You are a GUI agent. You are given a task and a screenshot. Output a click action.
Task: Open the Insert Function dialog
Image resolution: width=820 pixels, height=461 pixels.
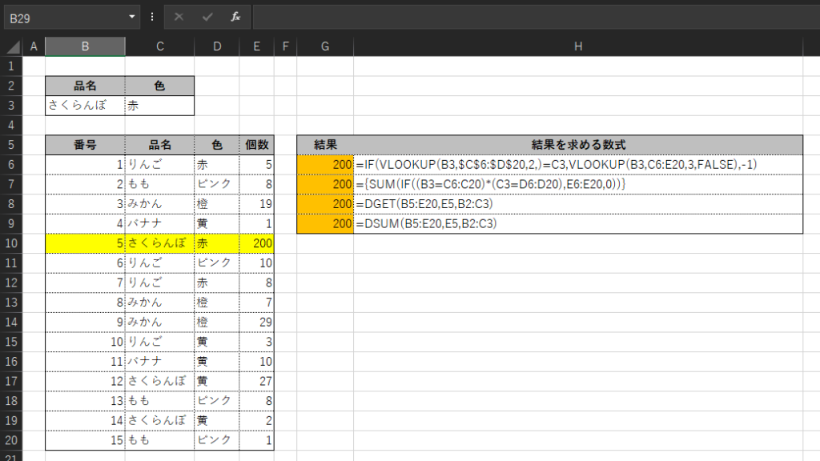click(235, 16)
